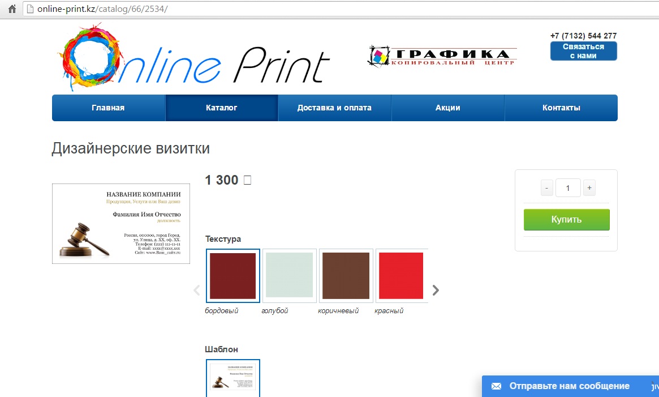The width and height of the screenshot is (659, 397).
Task: Open the Каталог menu item
Action: point(222,108)
